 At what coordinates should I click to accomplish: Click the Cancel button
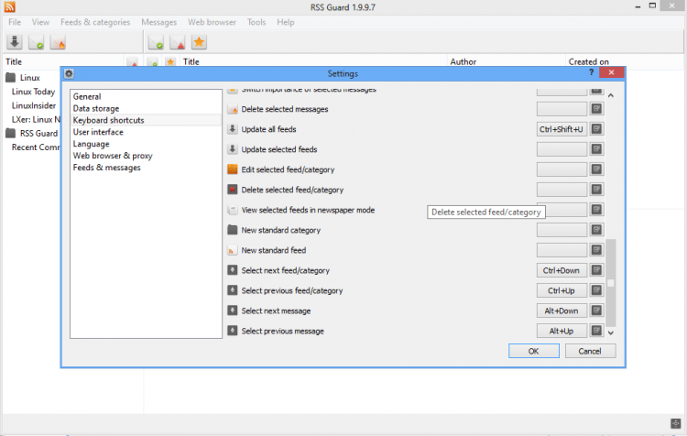click(x=590, y=351)
